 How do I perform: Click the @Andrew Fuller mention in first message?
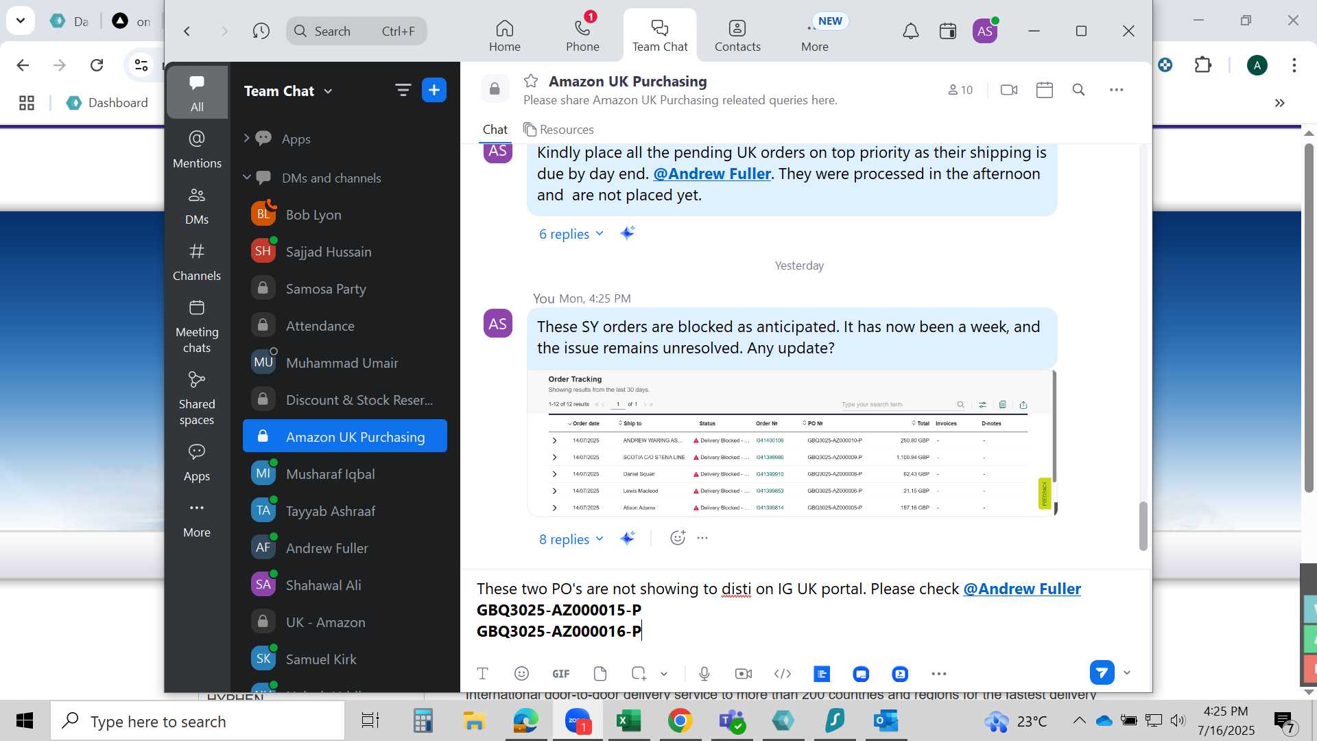(711, 174)
